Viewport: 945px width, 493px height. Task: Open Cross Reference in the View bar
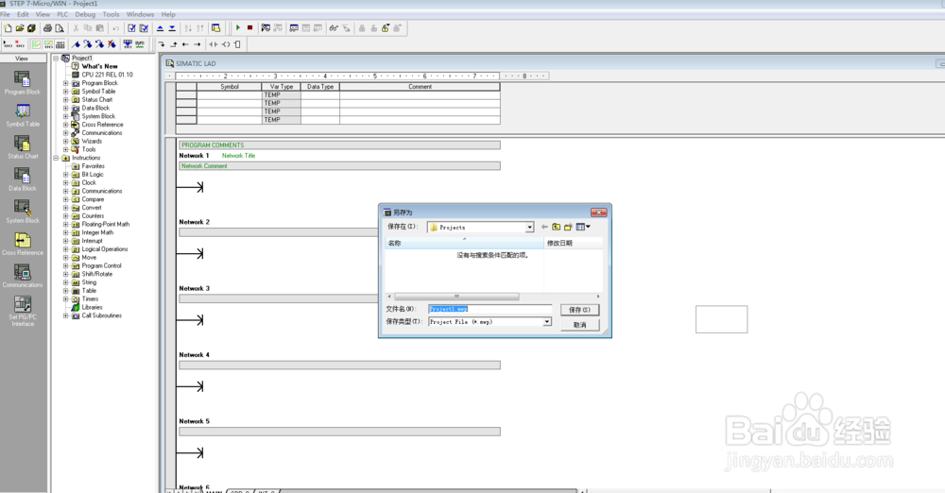coord(23,244)
